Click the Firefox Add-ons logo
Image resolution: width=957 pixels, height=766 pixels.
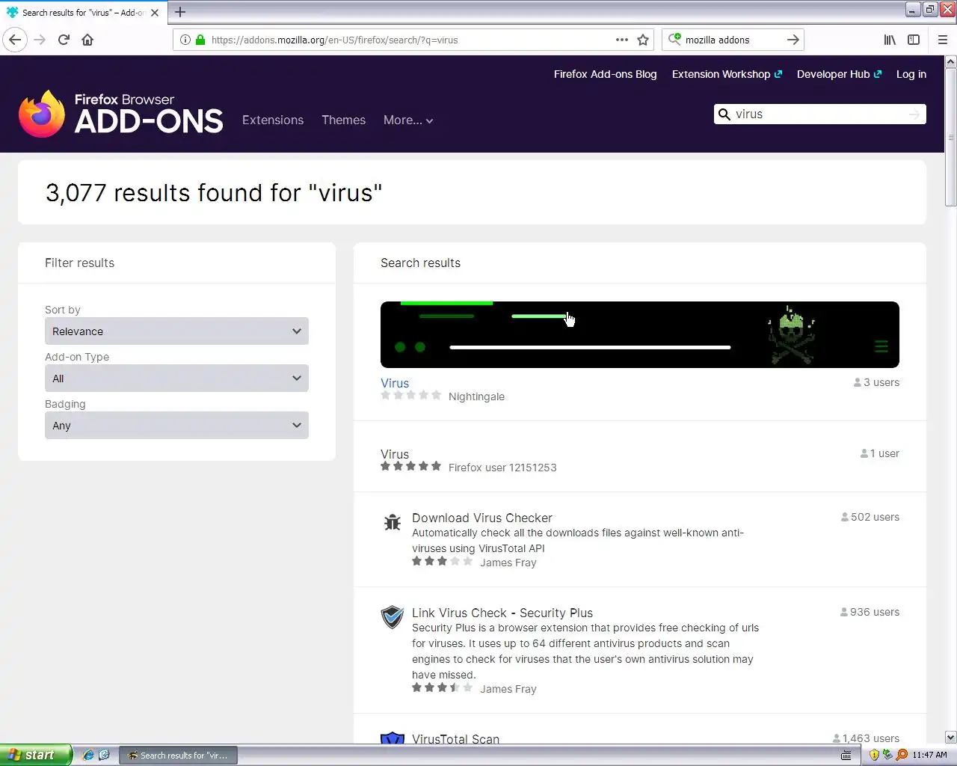[x=120, y=114]
